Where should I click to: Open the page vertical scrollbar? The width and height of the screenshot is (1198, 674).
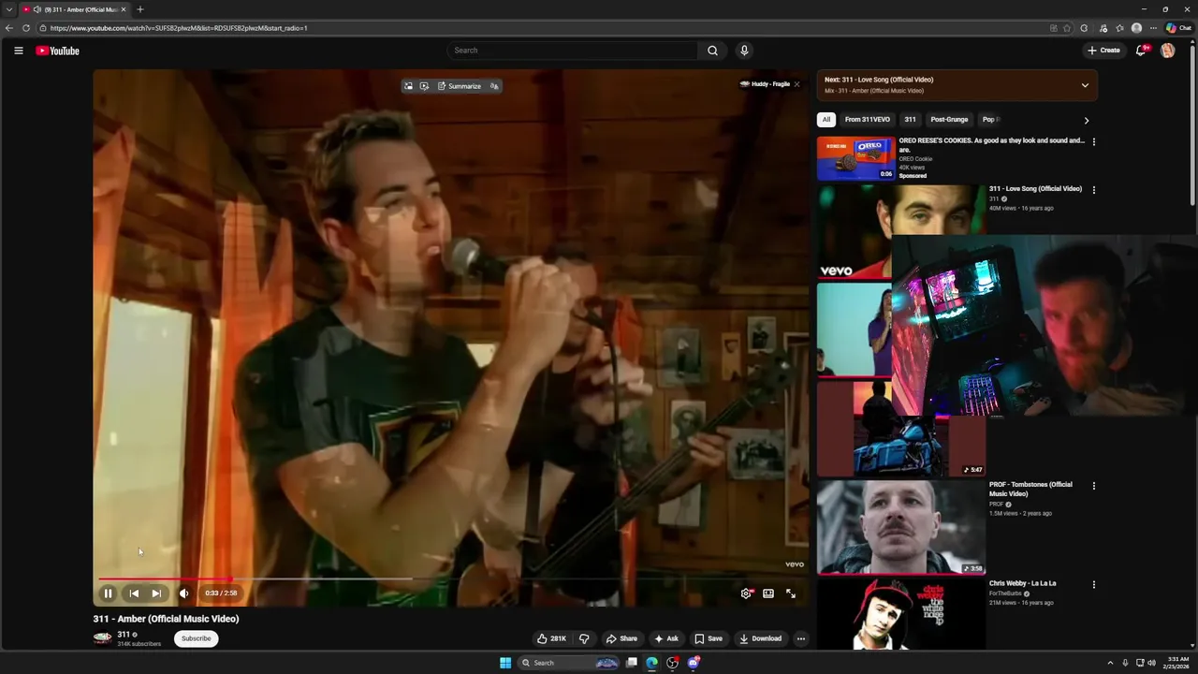[1192, 124]
